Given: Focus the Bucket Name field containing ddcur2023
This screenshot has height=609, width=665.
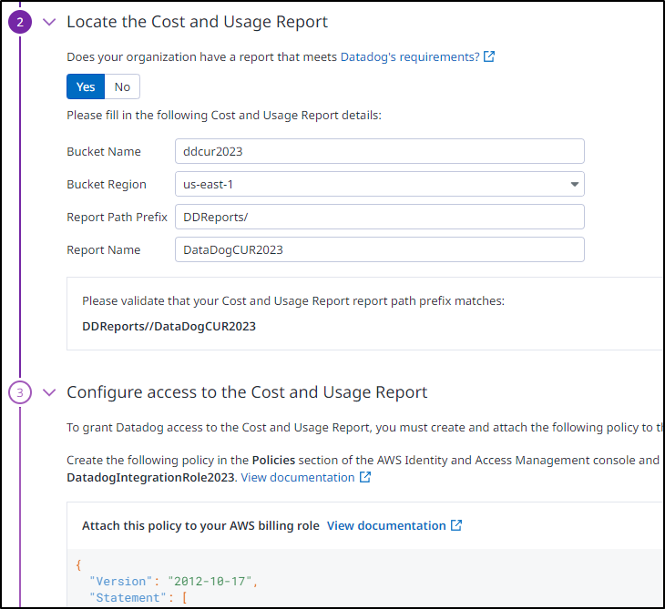Looking at the screenshot, I should pos(380,151).
